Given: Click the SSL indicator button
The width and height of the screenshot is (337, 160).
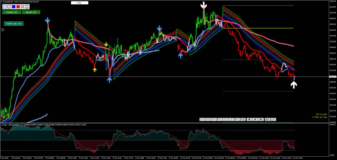Looking at the screenshot, I should (x=79, y=3).
